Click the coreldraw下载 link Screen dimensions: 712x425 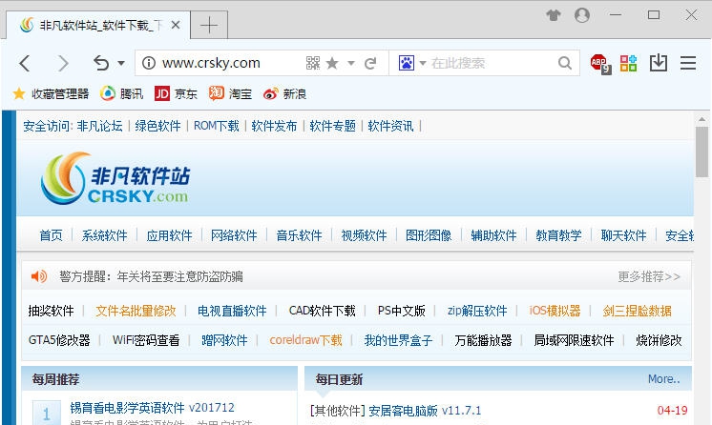tap(305, 340)
